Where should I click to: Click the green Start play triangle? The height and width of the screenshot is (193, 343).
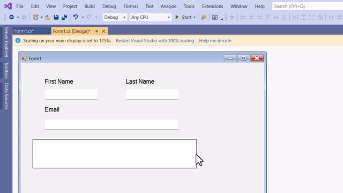point(177,17)
